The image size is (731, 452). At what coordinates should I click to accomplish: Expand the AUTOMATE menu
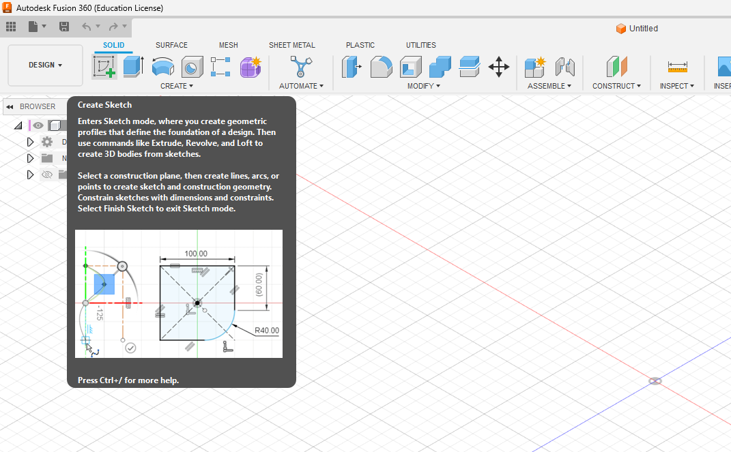(x=301, y=86)
